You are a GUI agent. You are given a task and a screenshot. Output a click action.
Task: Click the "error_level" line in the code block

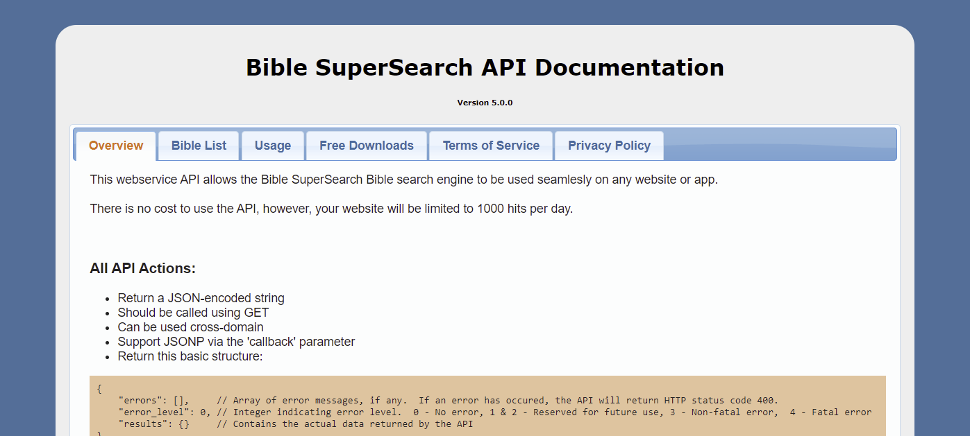point(495,412)
